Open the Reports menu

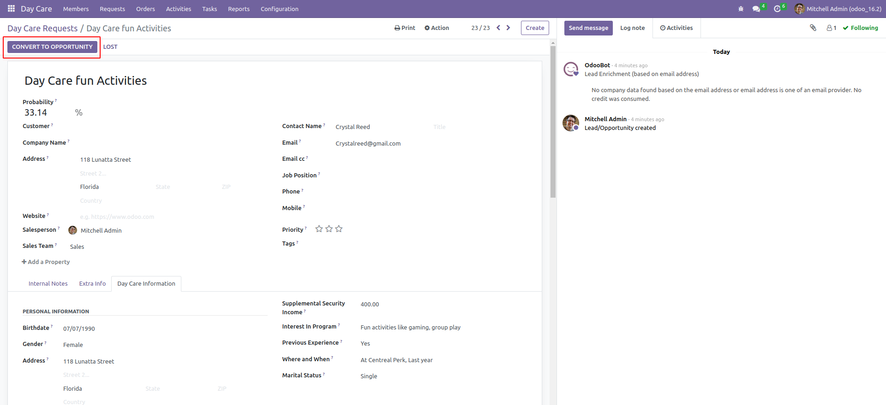click(x=239, y=9)
